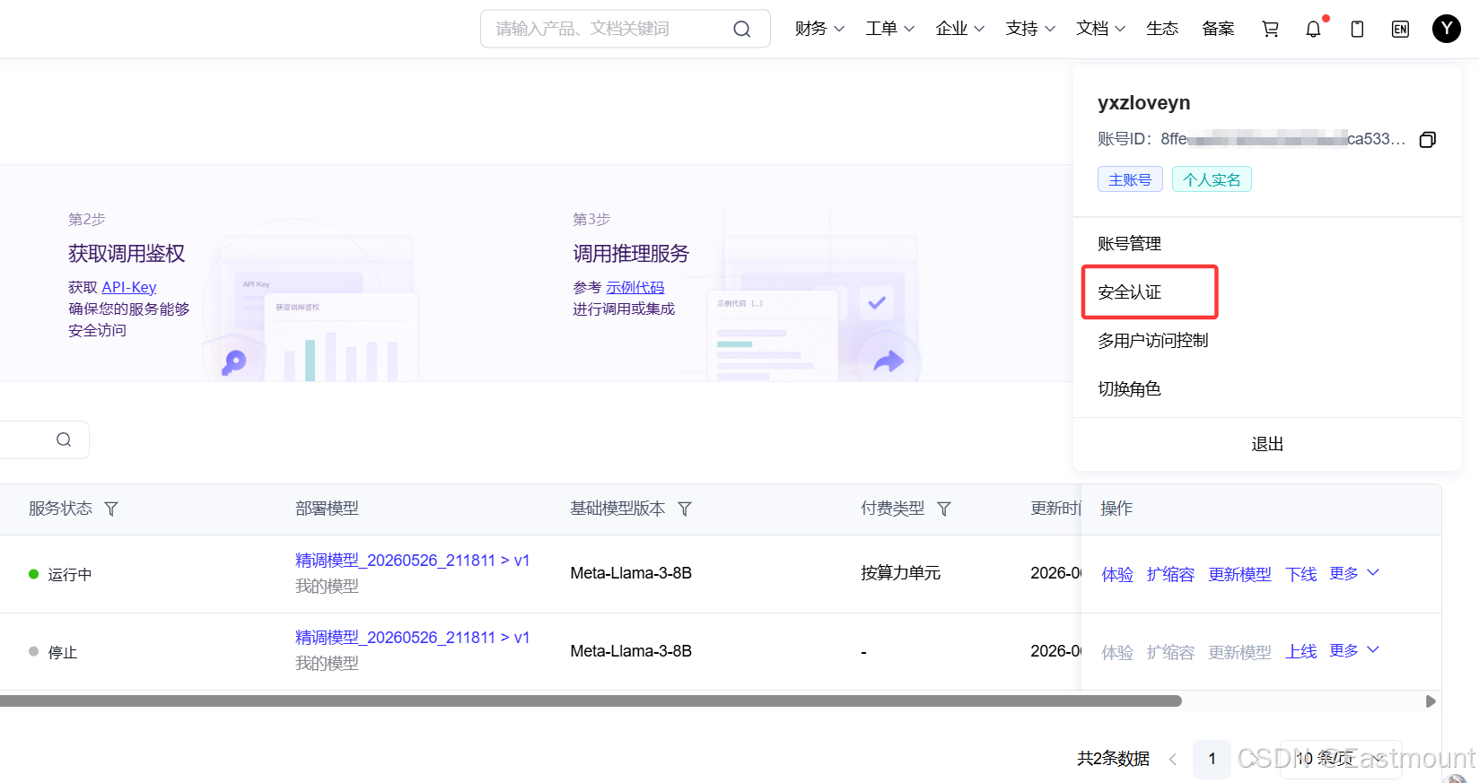The height and width of the screenshot is (783, 1479).
Task: Click 扩缩容 for the running service
Action: [x=1170, y=574]
